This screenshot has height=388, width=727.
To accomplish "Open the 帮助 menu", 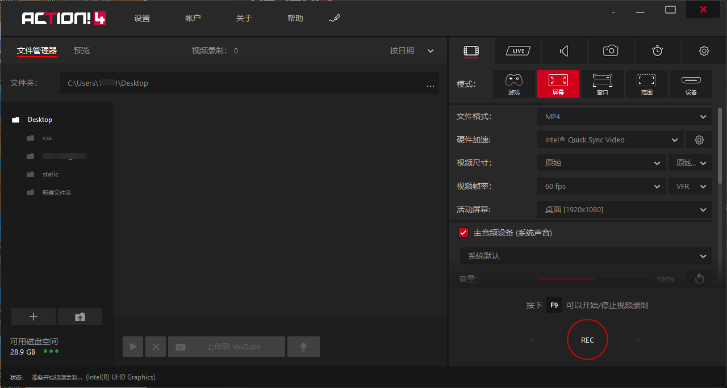I will (295, 18).
